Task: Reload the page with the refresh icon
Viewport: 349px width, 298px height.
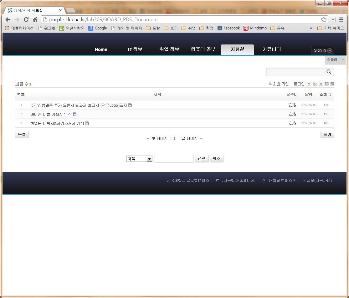Action: 26,19
